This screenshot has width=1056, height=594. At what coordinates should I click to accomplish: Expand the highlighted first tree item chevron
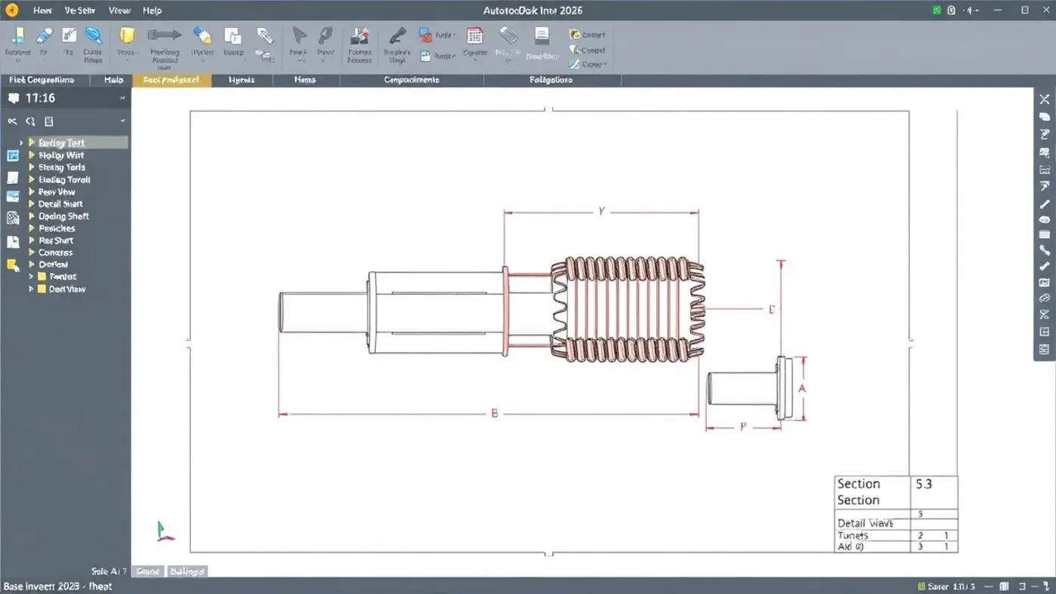[21, 142]
